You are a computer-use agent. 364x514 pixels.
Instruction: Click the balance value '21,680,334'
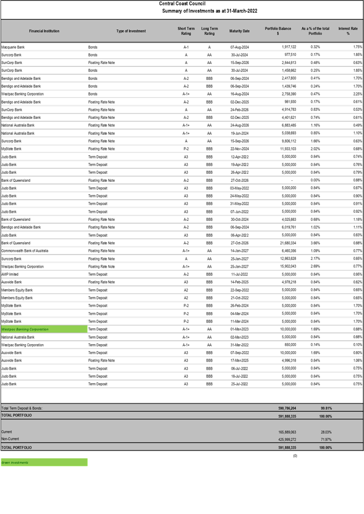[288, 243]
